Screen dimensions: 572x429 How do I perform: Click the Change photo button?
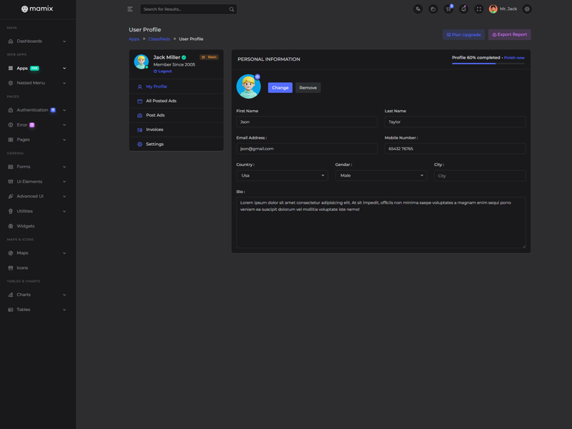coord(280,88)
